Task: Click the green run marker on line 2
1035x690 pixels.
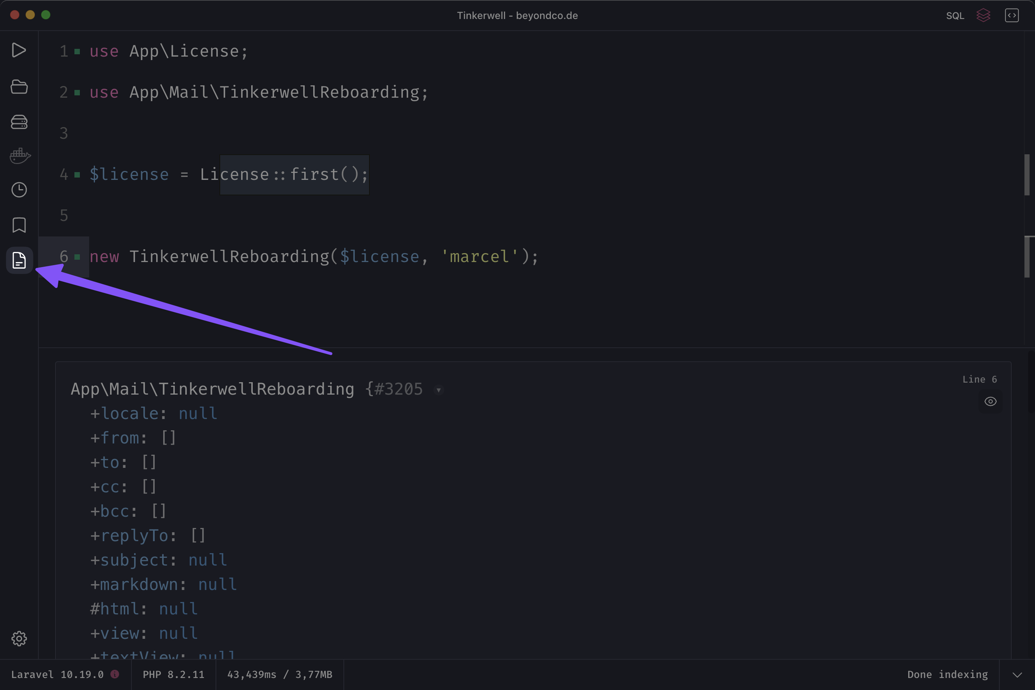Action: [x=78, y=92]
